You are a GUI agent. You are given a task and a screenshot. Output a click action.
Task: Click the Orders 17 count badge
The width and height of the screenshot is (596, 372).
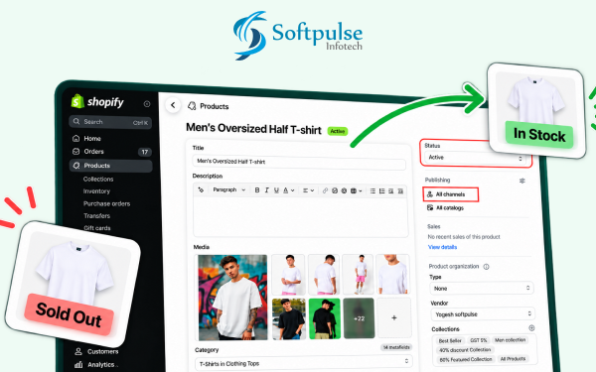144,152
